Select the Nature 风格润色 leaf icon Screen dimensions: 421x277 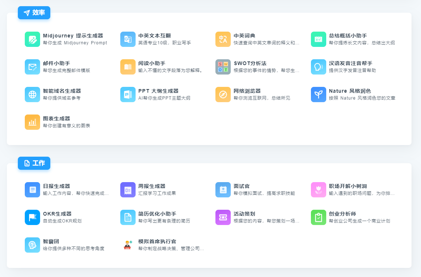click(x=319, y=94)
